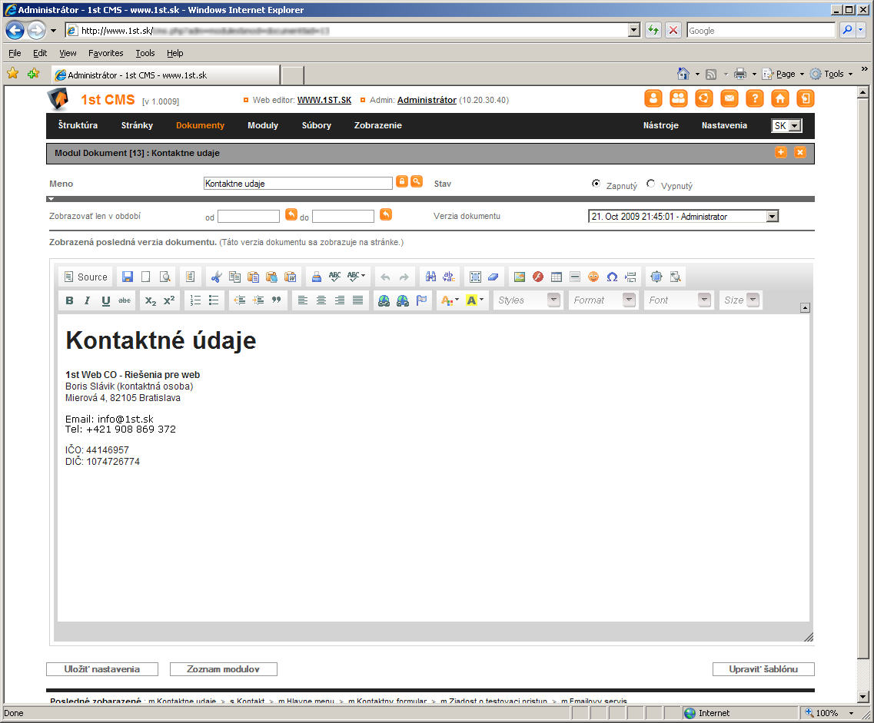The width and height of the screenshot is (874, 723).
Task: Click the Maximize editor icon
Action: coord(656,277)
